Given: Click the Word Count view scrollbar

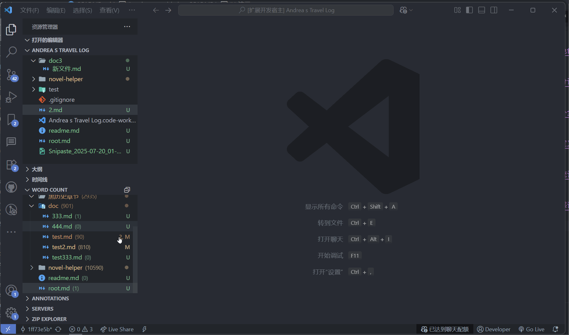Looking at the screenshot, I should pos(135,260).
